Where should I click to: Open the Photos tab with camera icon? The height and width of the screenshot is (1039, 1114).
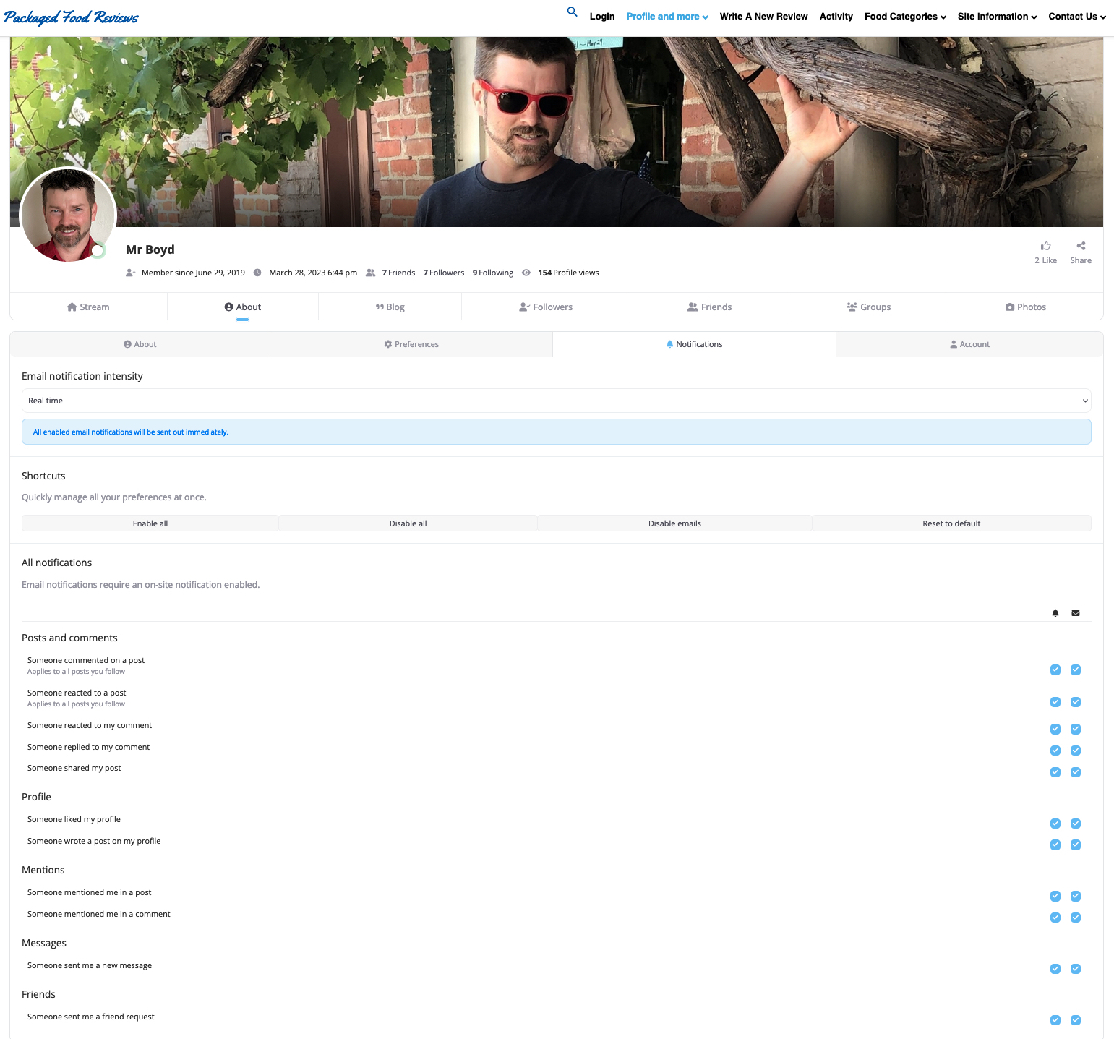pos(1025,307)
